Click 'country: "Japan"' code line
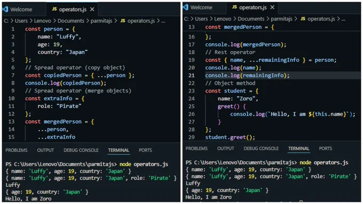Image resolution: width=363 pixels, height=204 pixels. (x=62, y=52)
